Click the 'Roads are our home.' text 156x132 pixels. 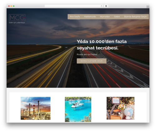(x=87, y=54)
